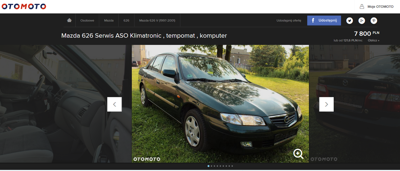Pin the listing on Pinterest

click(x=374, y=21)
